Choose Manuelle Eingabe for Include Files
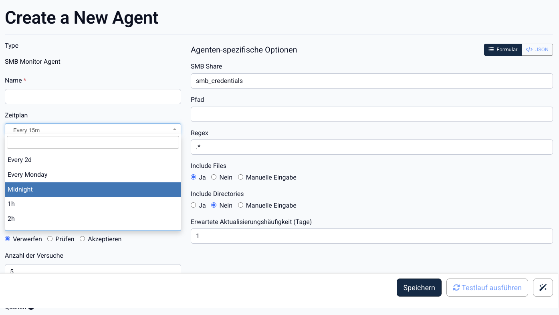Image resolution: width=559 pixels, height=315 pixels. [x=240, y=177]
